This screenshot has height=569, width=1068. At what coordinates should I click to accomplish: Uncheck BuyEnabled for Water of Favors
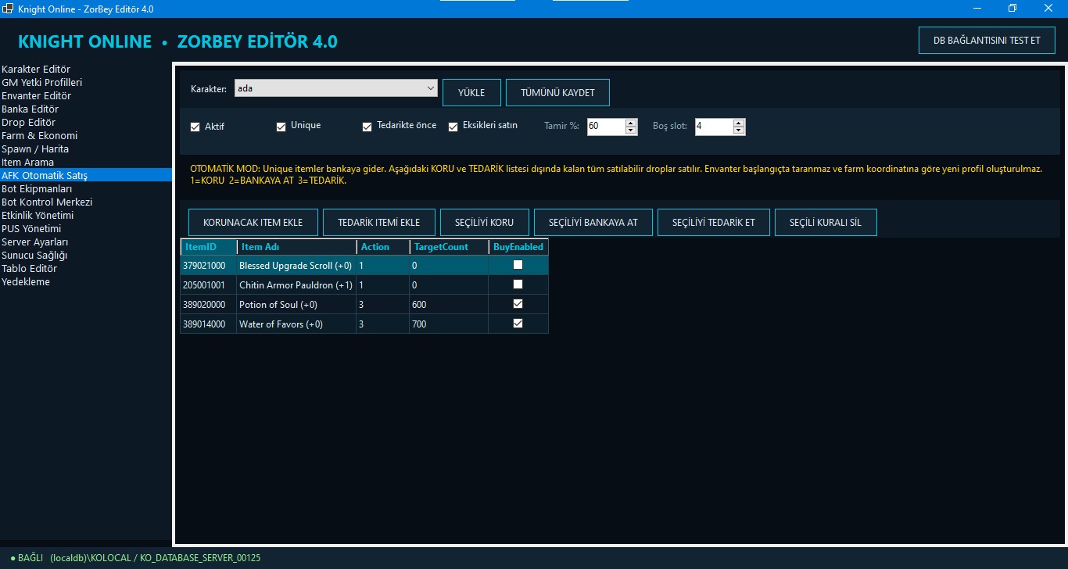click(x=518, y=324)
